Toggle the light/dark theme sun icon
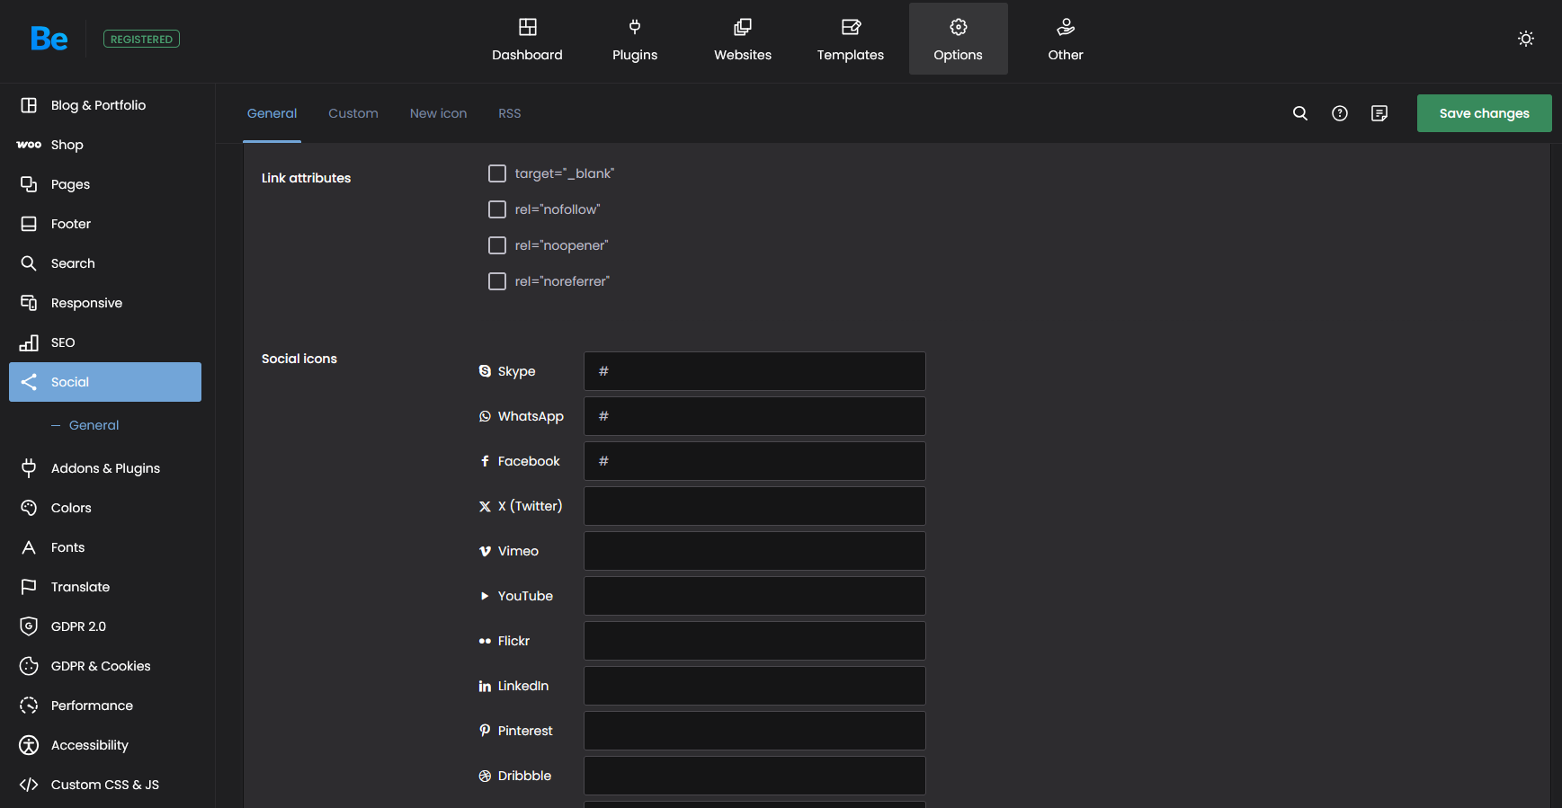This screenshot has width=1562, height=808. [1525, 39]
